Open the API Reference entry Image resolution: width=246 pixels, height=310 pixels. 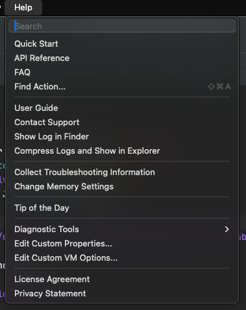click(122, 58)
